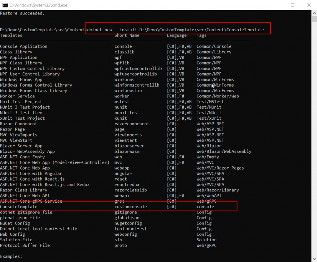This screenshot has width=317, height=262.
Task: Click 'mvc' short name
Action: point(118,163)
